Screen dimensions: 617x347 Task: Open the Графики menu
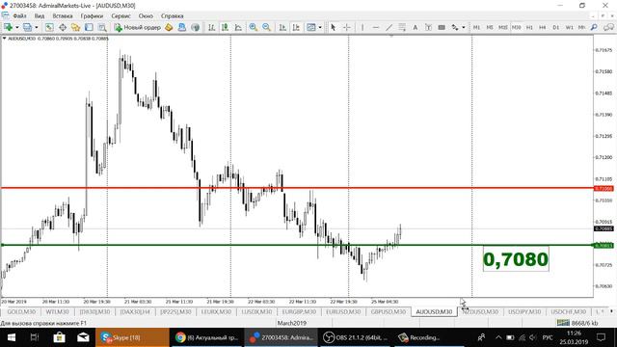92,16
